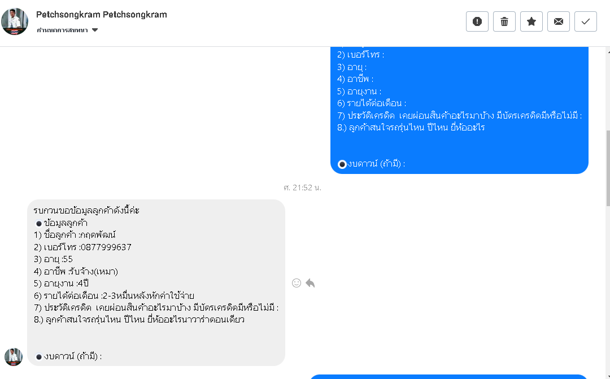Click the phone number 0877999637 in message
Viewport: 610px width, 379px height.
click(106, 247)
